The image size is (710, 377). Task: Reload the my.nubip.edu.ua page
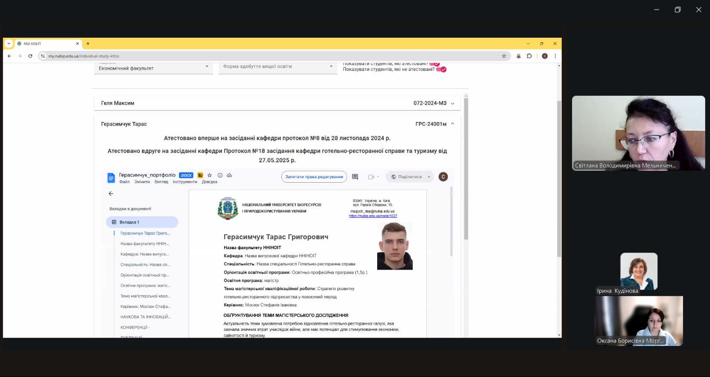click(30, 56)
